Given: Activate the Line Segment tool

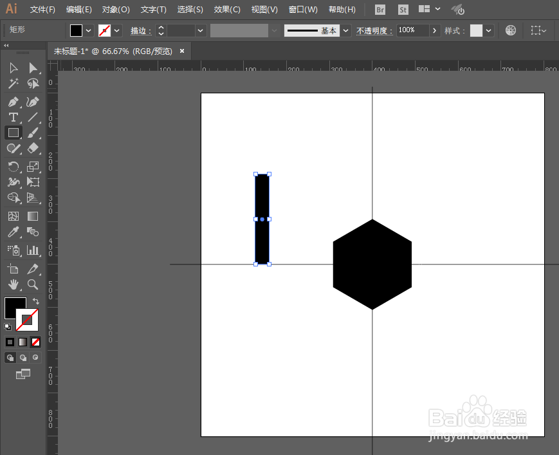Looking at the screenshot, I should click(33, 117).
